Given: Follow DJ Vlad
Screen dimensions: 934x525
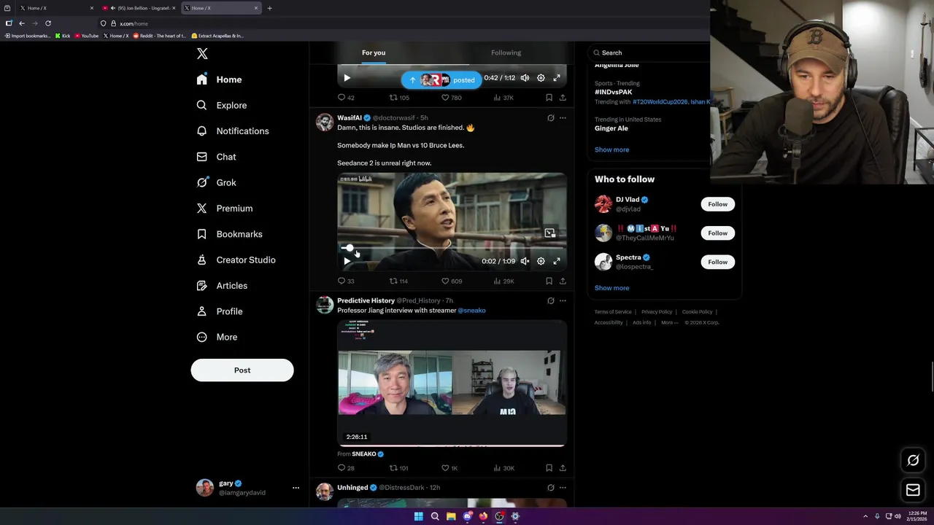Looking at the screenshot, I should pos(717,204).
